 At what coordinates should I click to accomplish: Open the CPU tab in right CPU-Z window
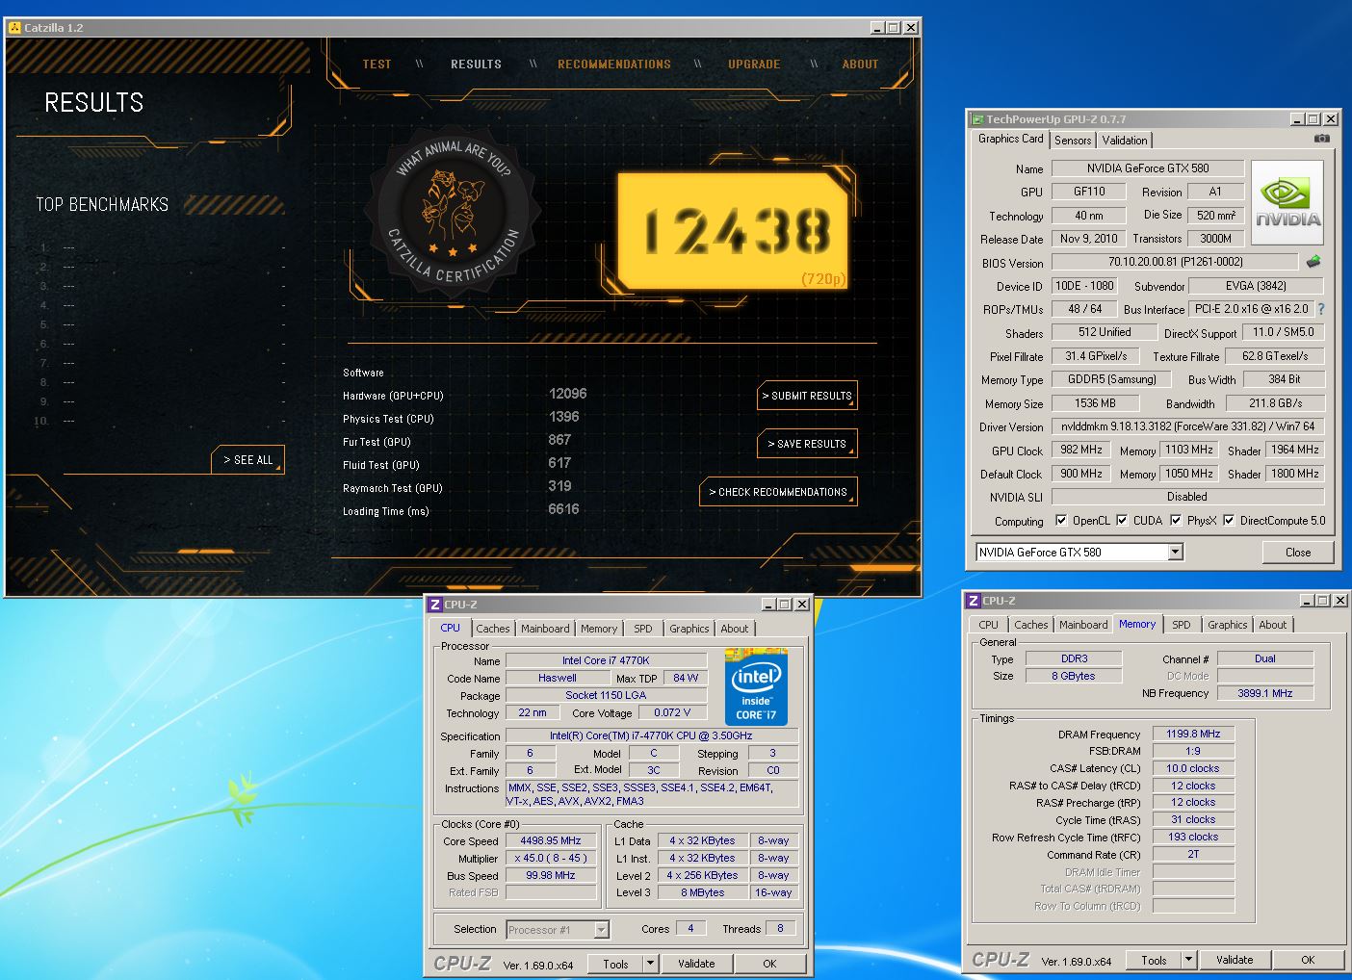tap(989, 625)
